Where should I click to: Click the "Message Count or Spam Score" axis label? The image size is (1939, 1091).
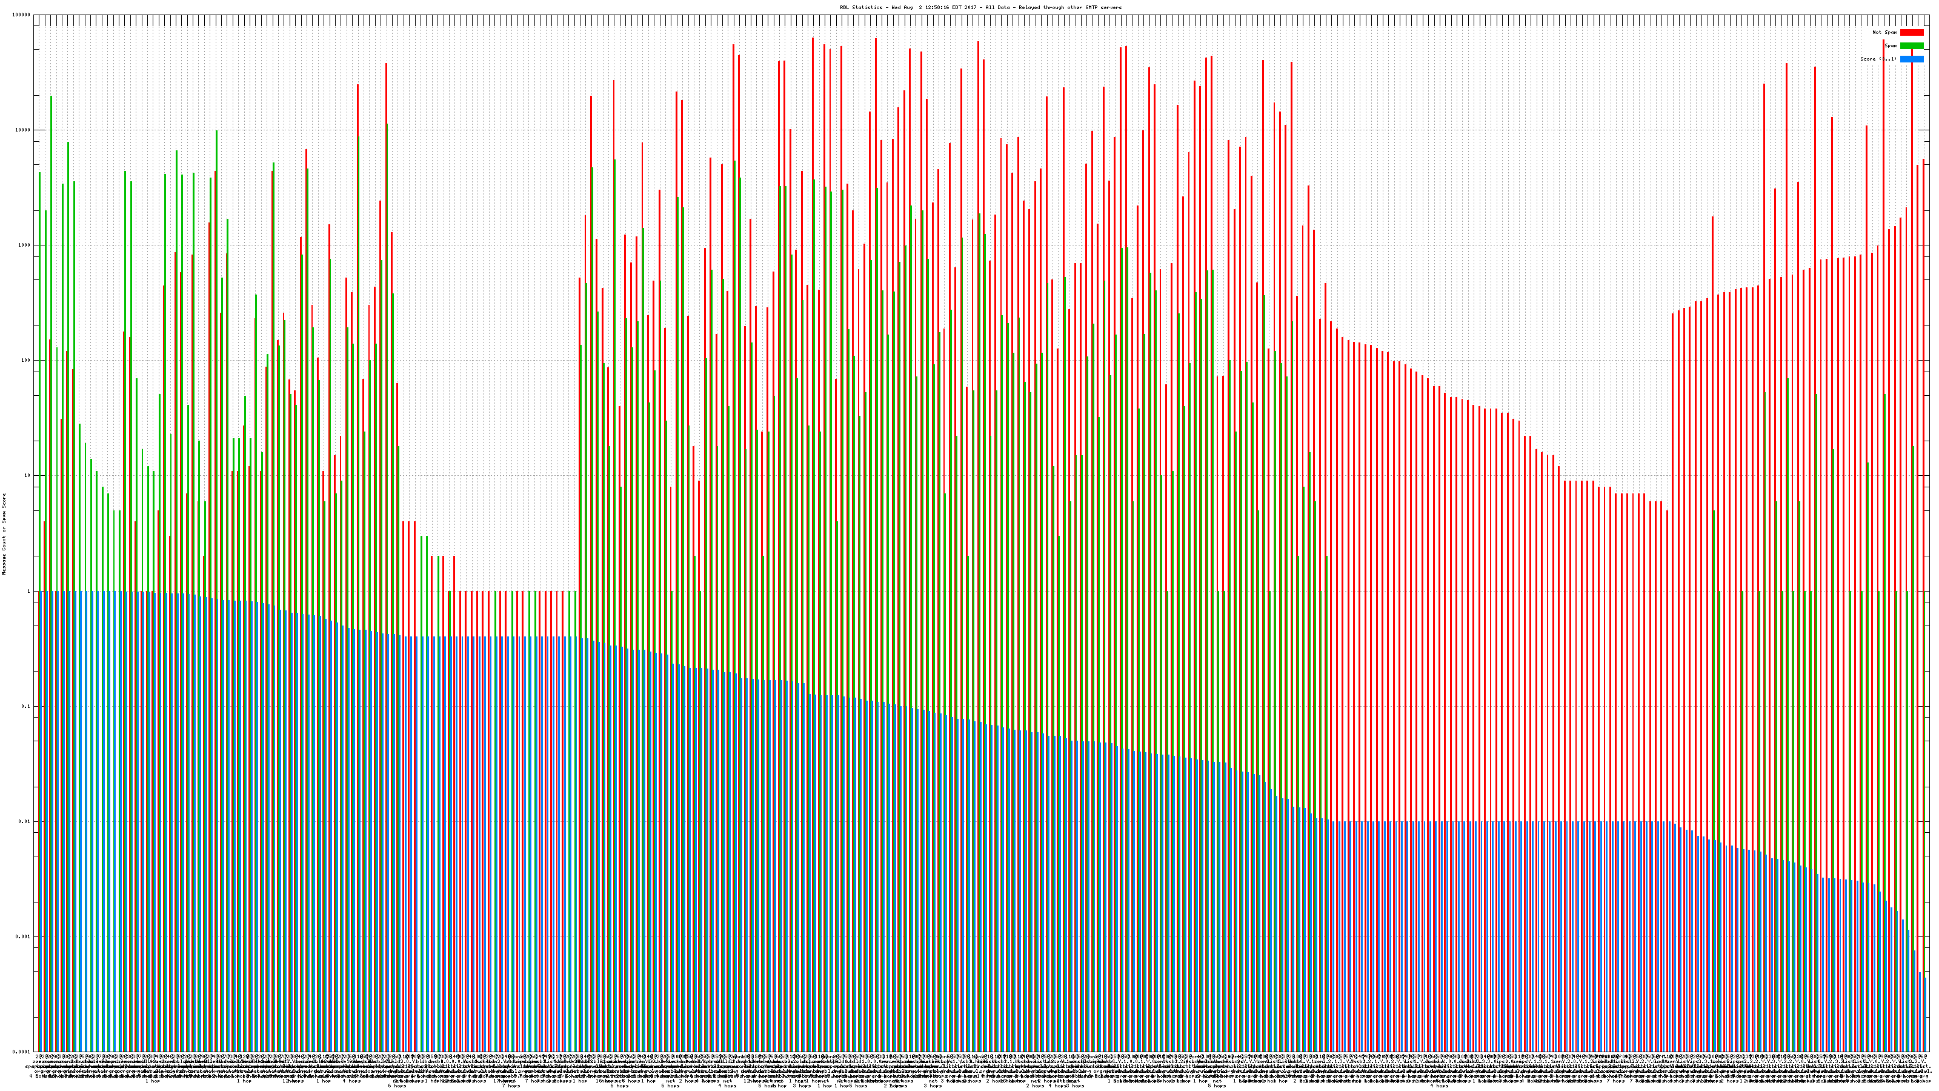click(x=4, y=534)
